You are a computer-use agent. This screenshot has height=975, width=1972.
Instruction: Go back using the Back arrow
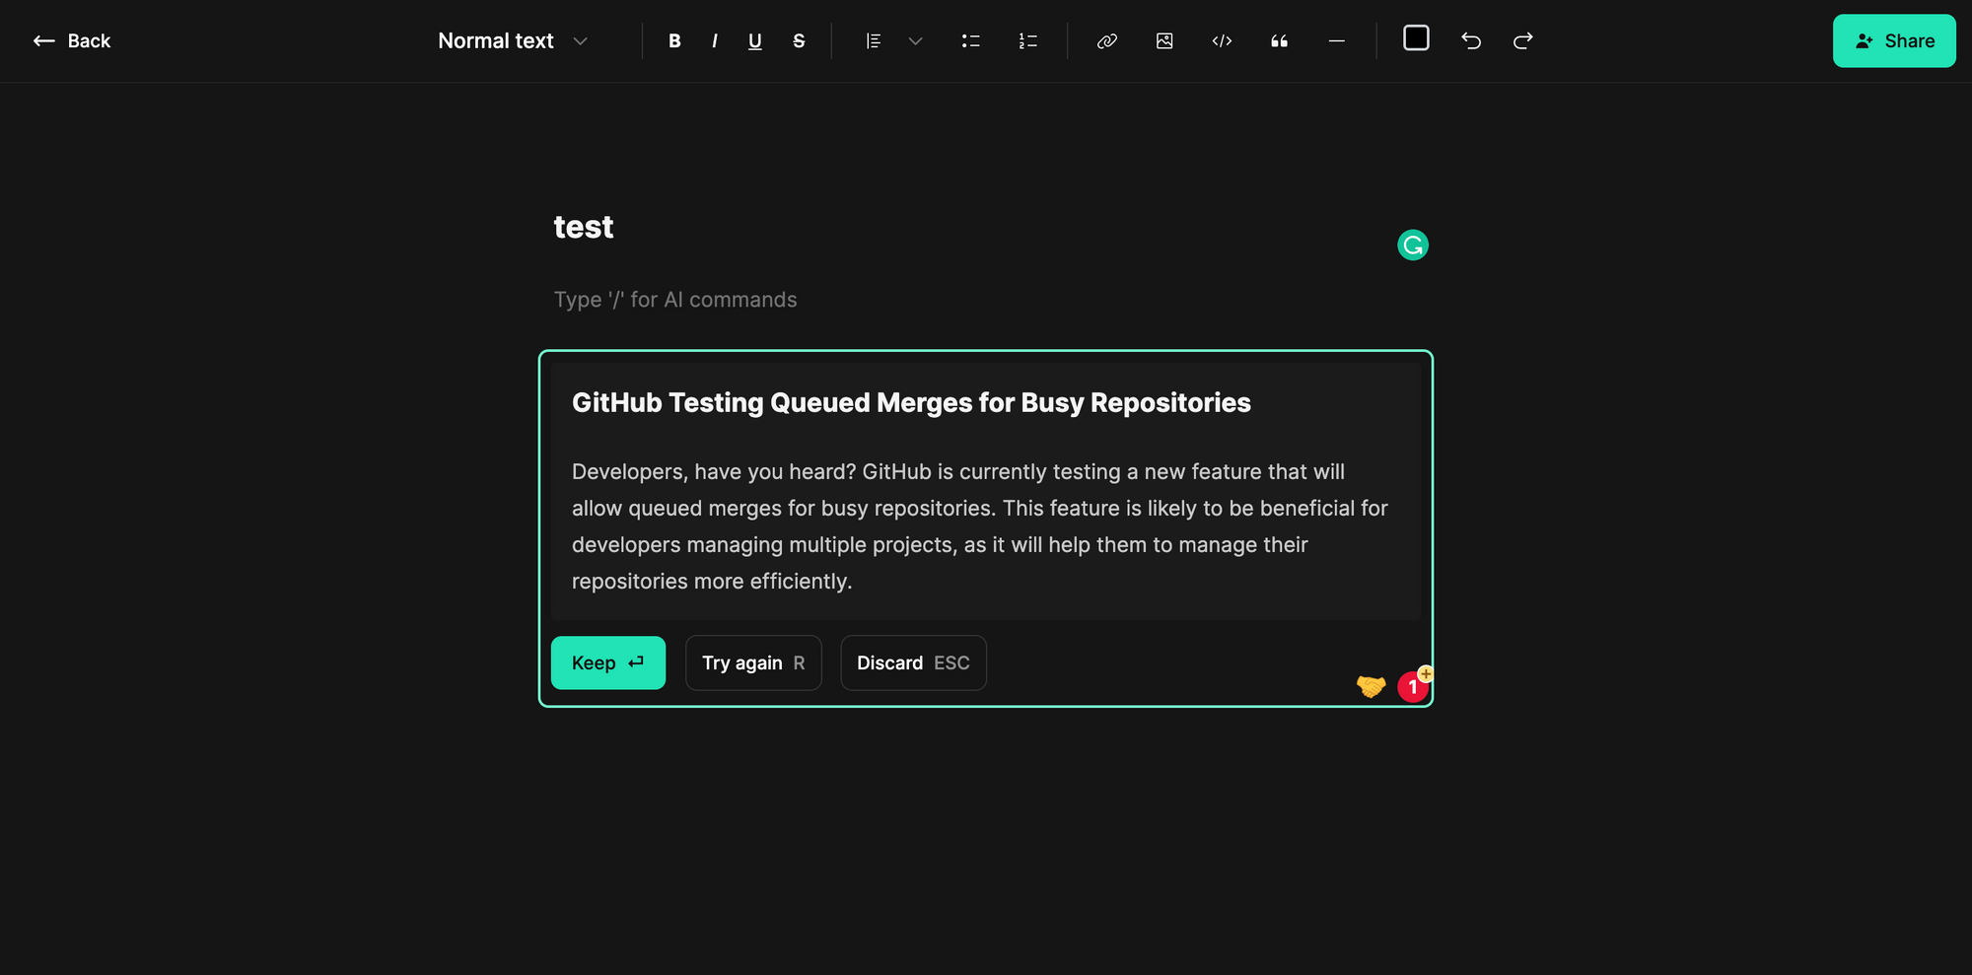[72, 40]
